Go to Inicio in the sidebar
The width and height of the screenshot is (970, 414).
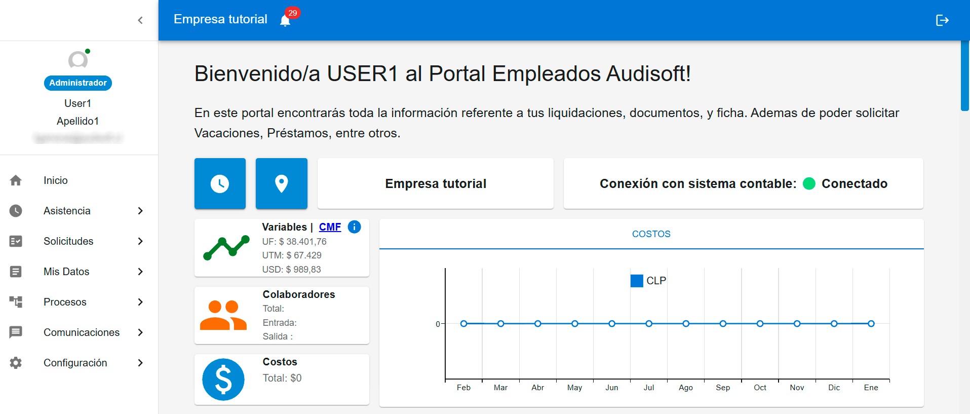click(55, 180)
